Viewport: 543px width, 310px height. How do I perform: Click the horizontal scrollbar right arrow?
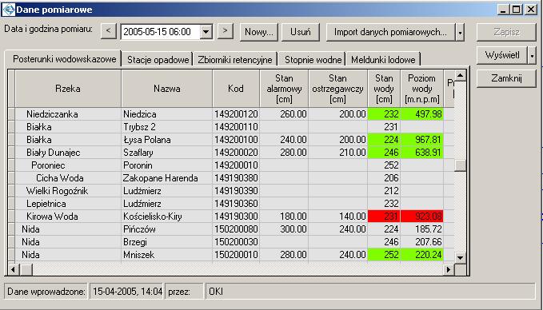coord(449,268)
